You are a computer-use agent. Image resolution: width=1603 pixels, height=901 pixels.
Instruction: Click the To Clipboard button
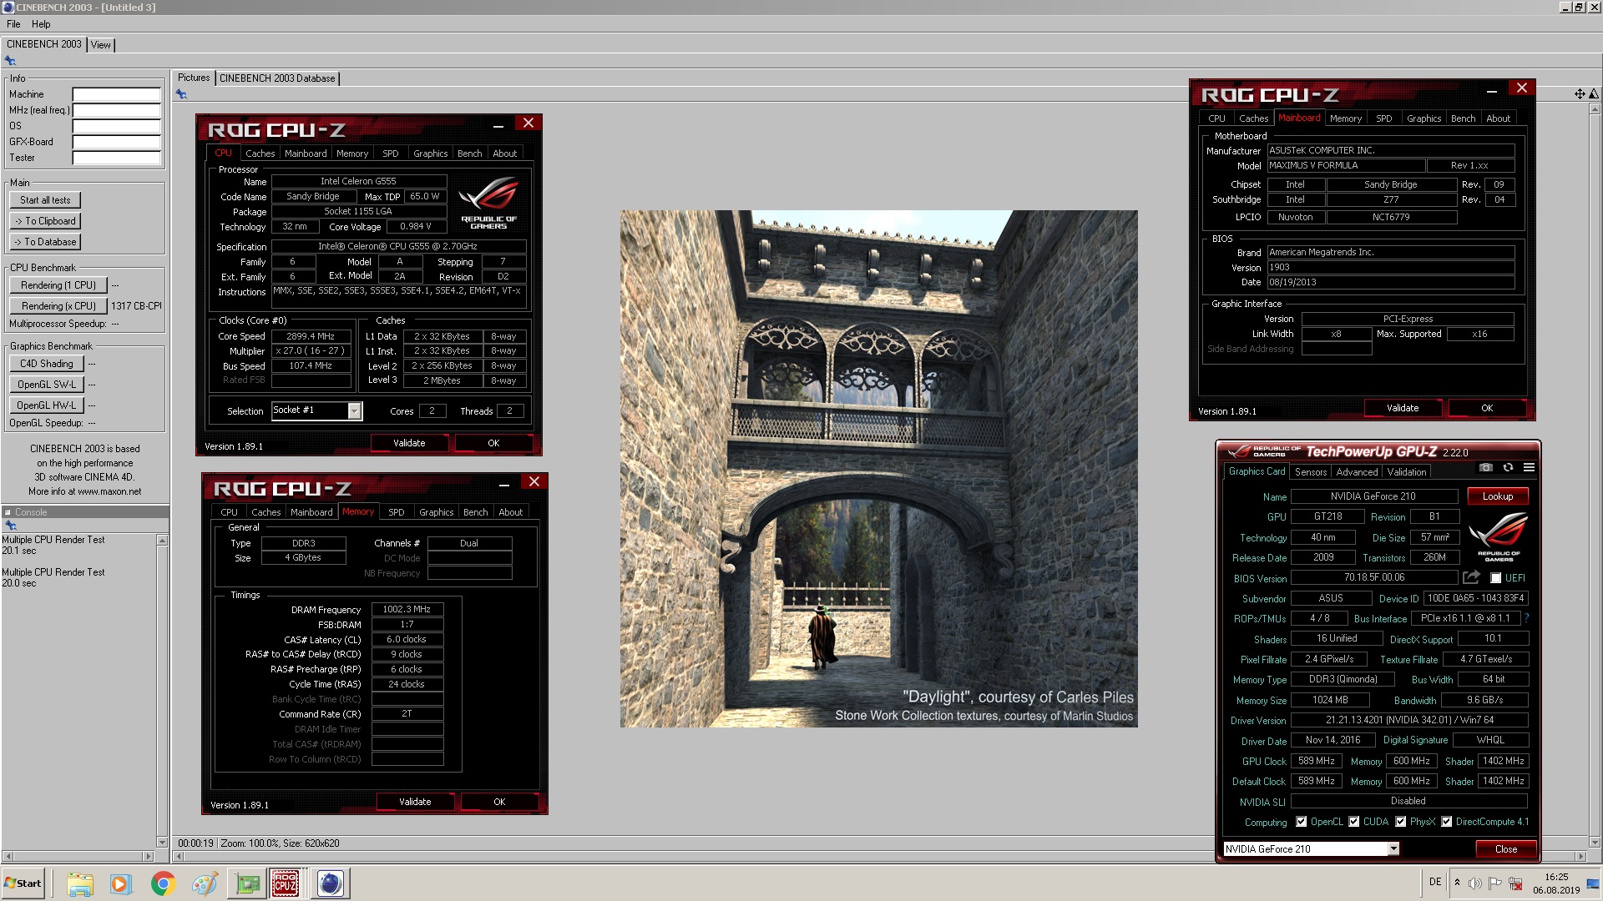(45, 221)
